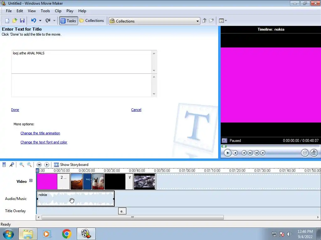This screenshot has width=321, height=240.
Task: Open the redo history dropdown arrow
Action: (54, 21)
